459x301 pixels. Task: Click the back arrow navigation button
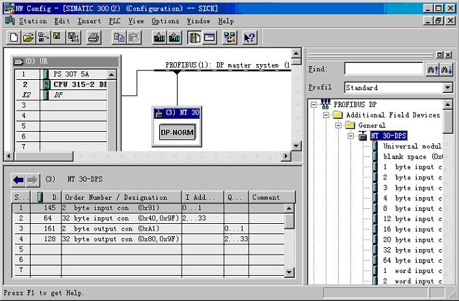pos(18,180)
